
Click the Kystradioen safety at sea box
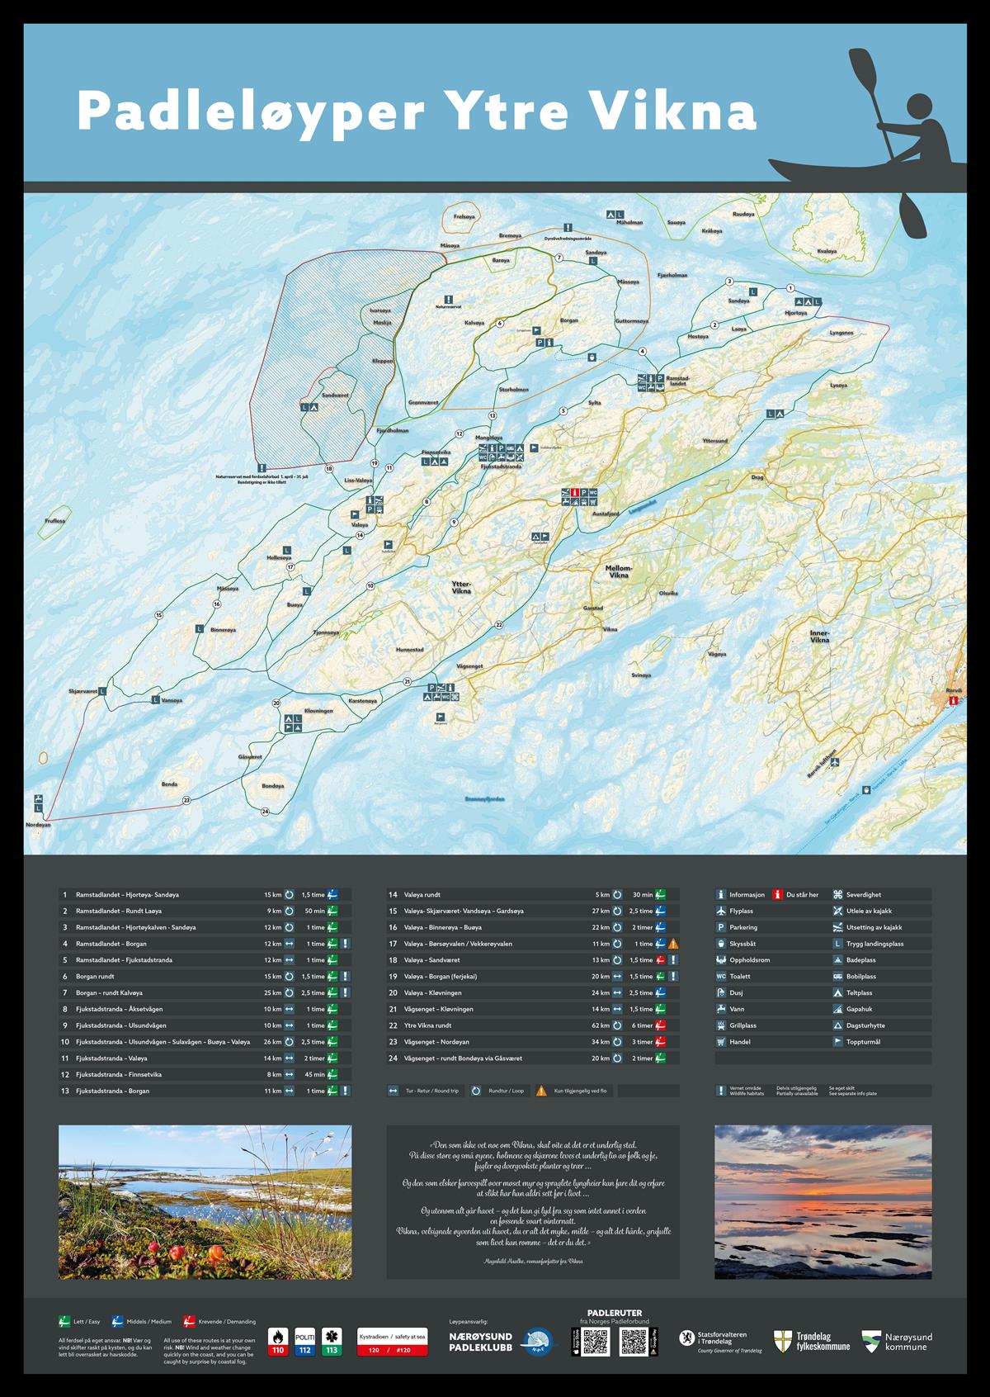pyautogui.click(x=392, y=1342)
